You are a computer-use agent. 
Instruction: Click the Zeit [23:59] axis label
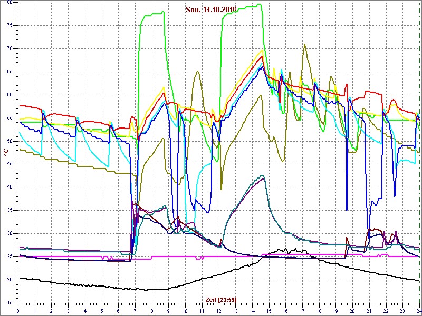point(221,299)
